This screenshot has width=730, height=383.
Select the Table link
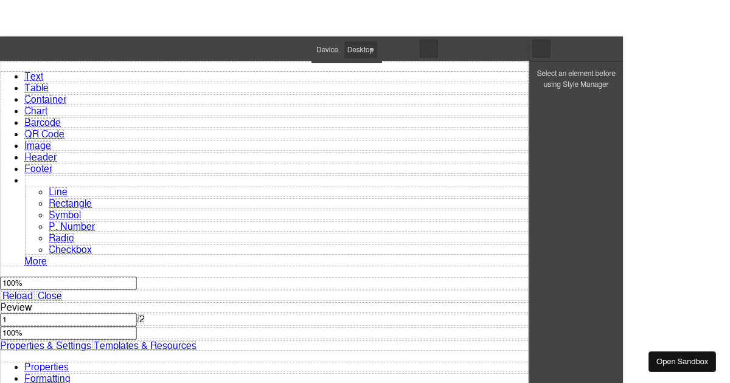coord(36,88)
